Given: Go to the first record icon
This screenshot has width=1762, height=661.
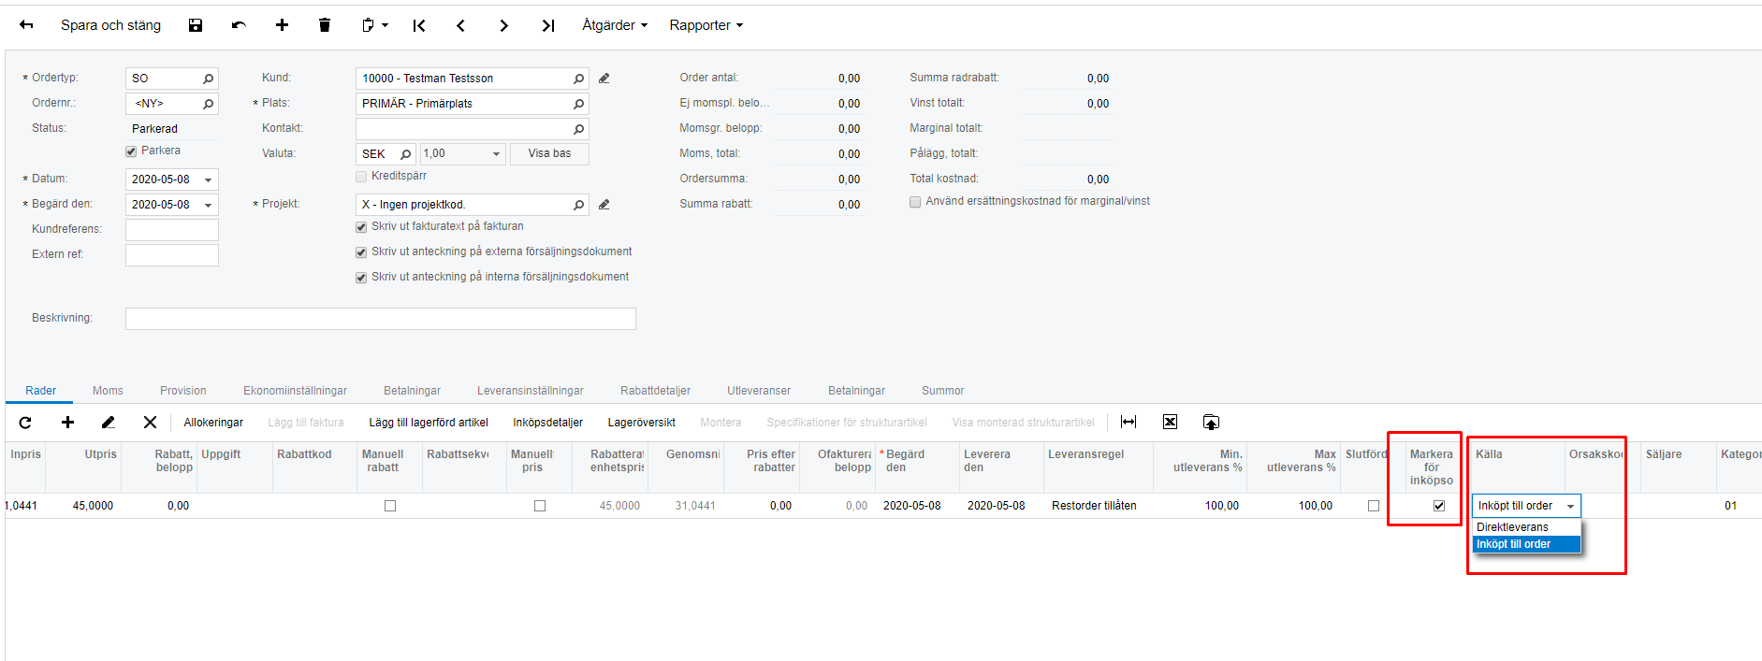Looking at the screenshot, I should [x=419, y=25].
